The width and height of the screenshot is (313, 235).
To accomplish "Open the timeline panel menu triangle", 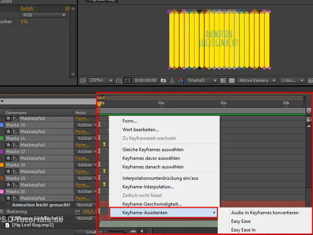I will (2, 101).
